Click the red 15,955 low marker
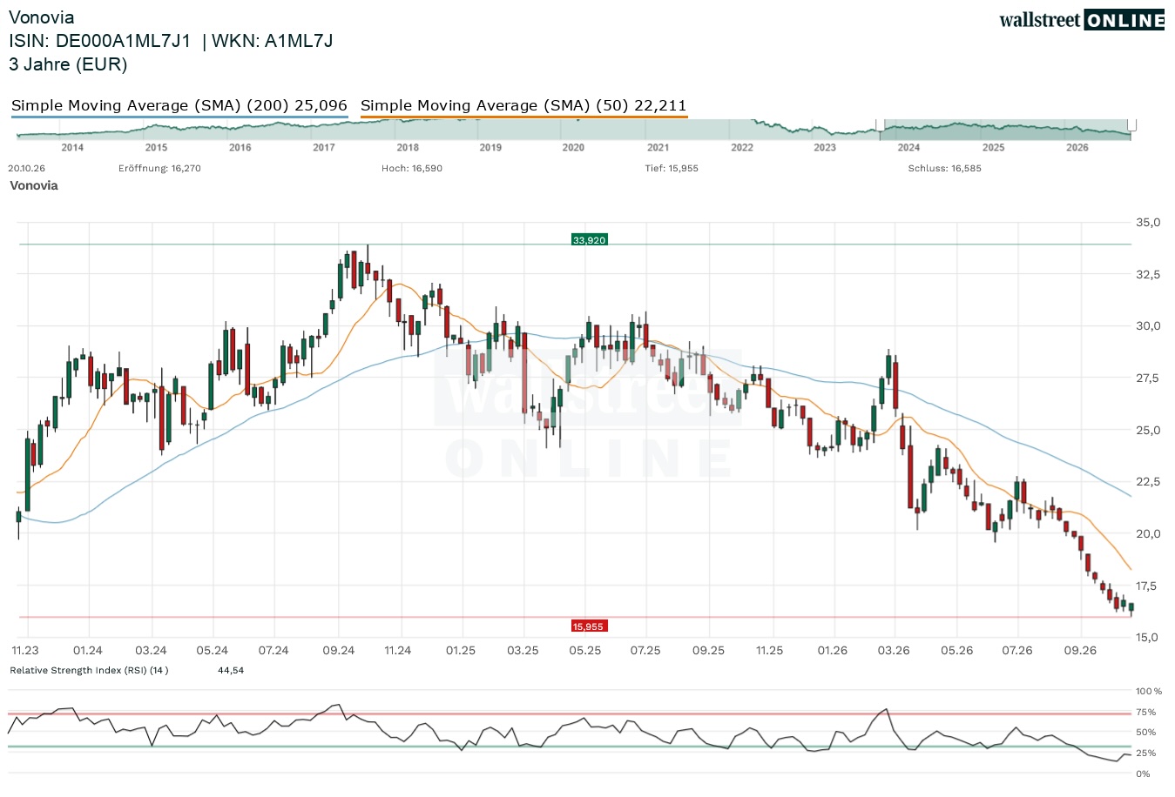This screenshot has height=797, width=1175. pyautogui.click(x=588, y=626)
